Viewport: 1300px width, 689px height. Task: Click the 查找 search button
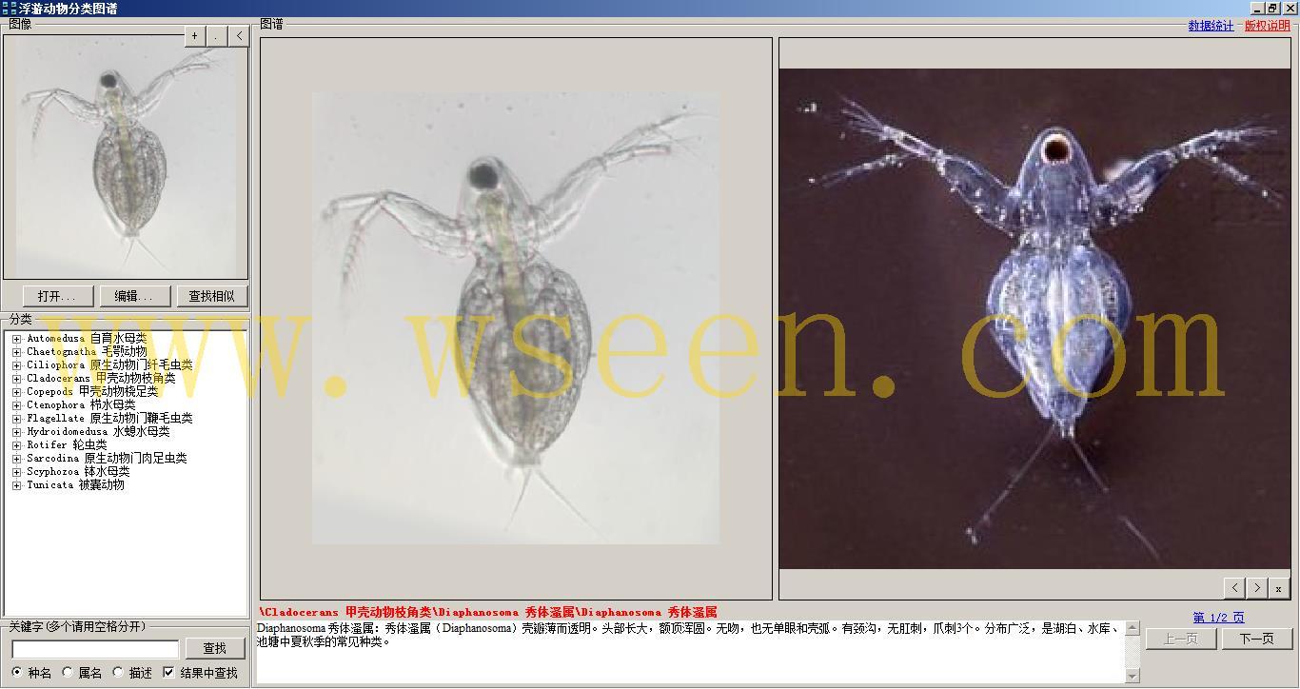(215, 648)
